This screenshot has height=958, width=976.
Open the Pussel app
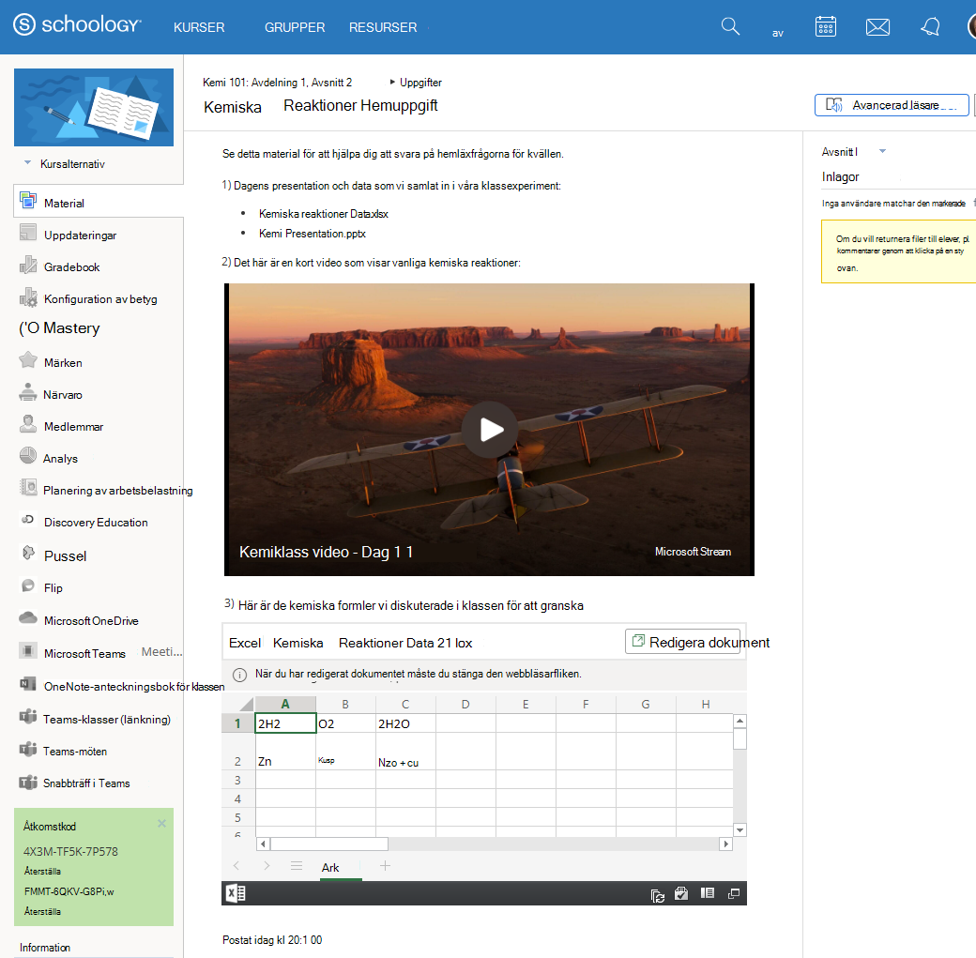66,555
